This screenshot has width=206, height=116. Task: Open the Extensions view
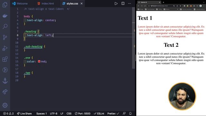(x=5, y=59)
